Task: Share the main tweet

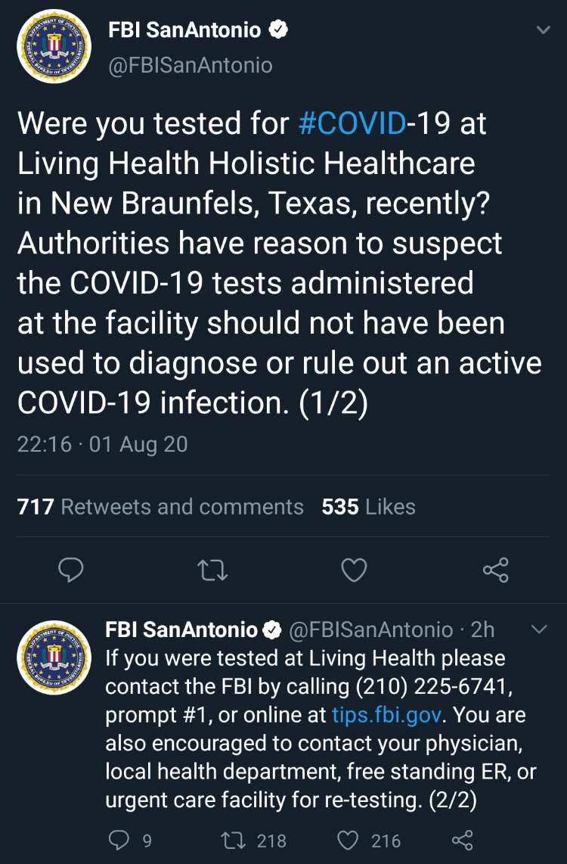Action: click(x=495, y=570)
